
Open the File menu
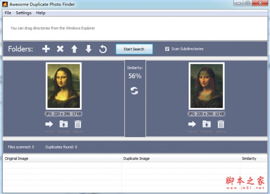8,13
